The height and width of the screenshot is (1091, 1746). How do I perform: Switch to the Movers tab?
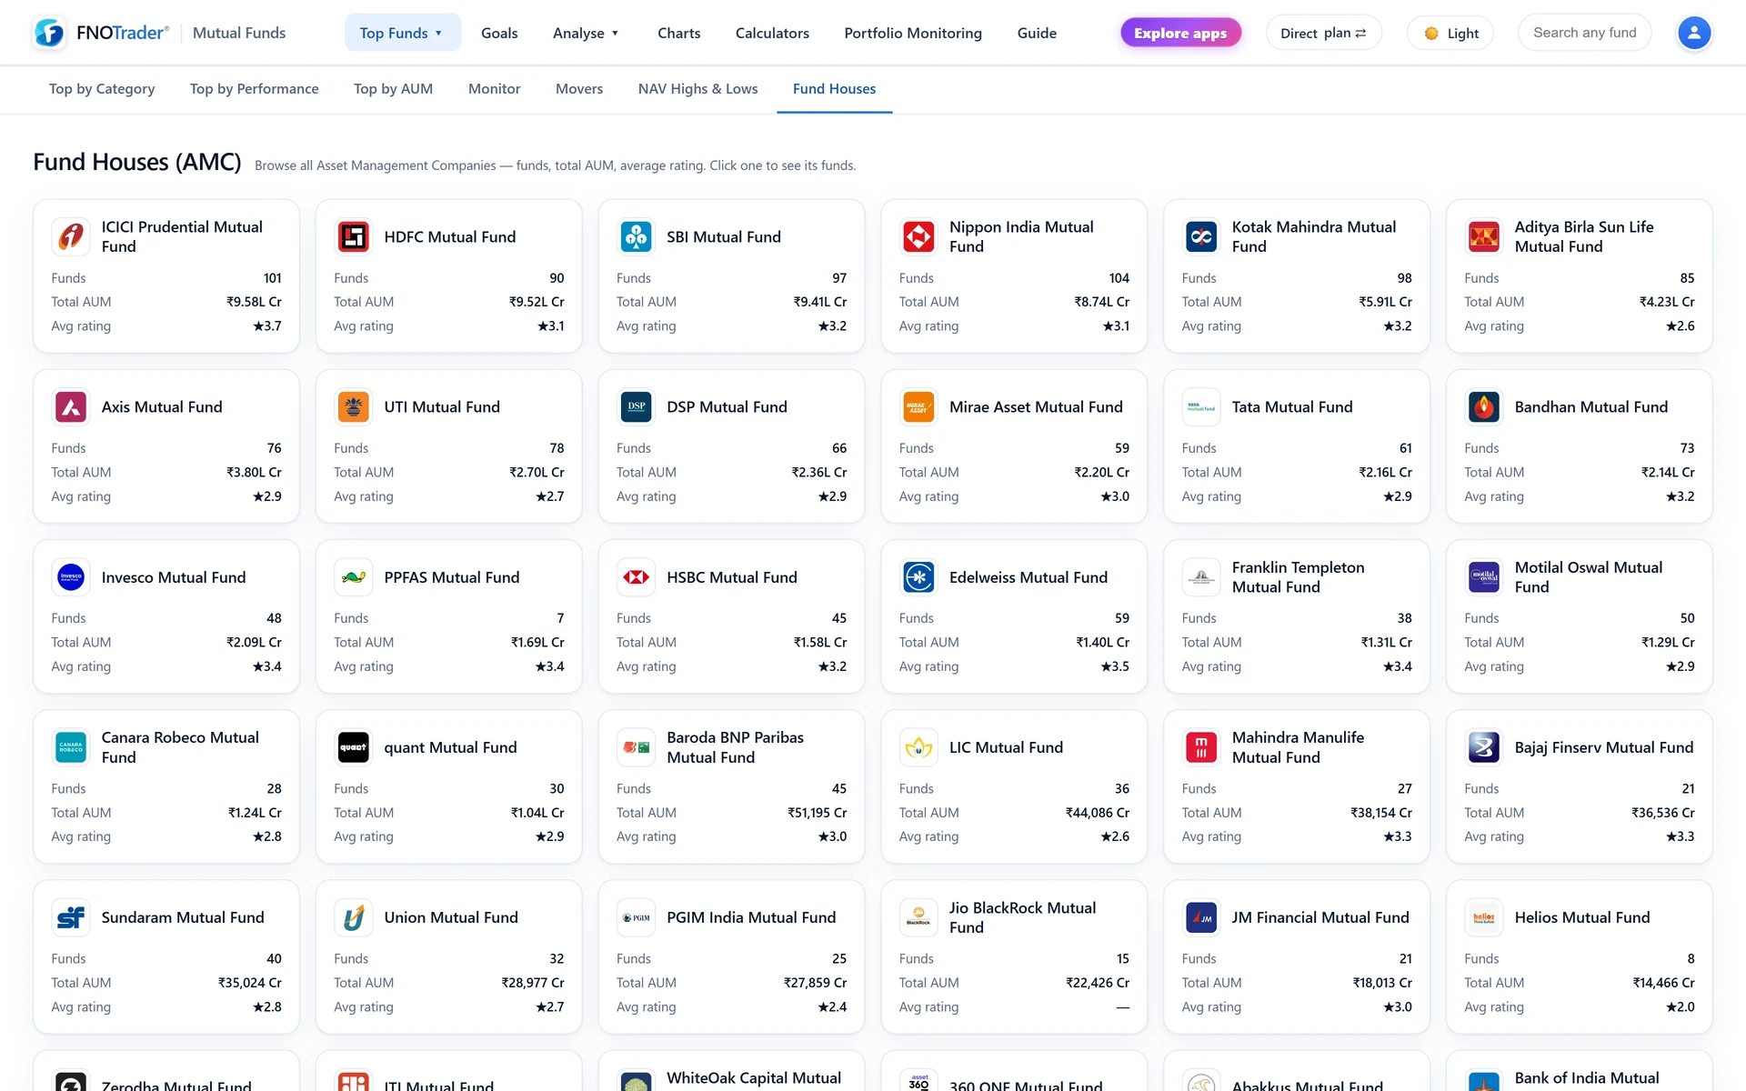coord(579,88)
